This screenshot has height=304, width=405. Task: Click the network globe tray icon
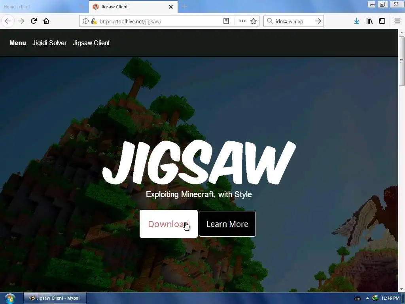375,298
